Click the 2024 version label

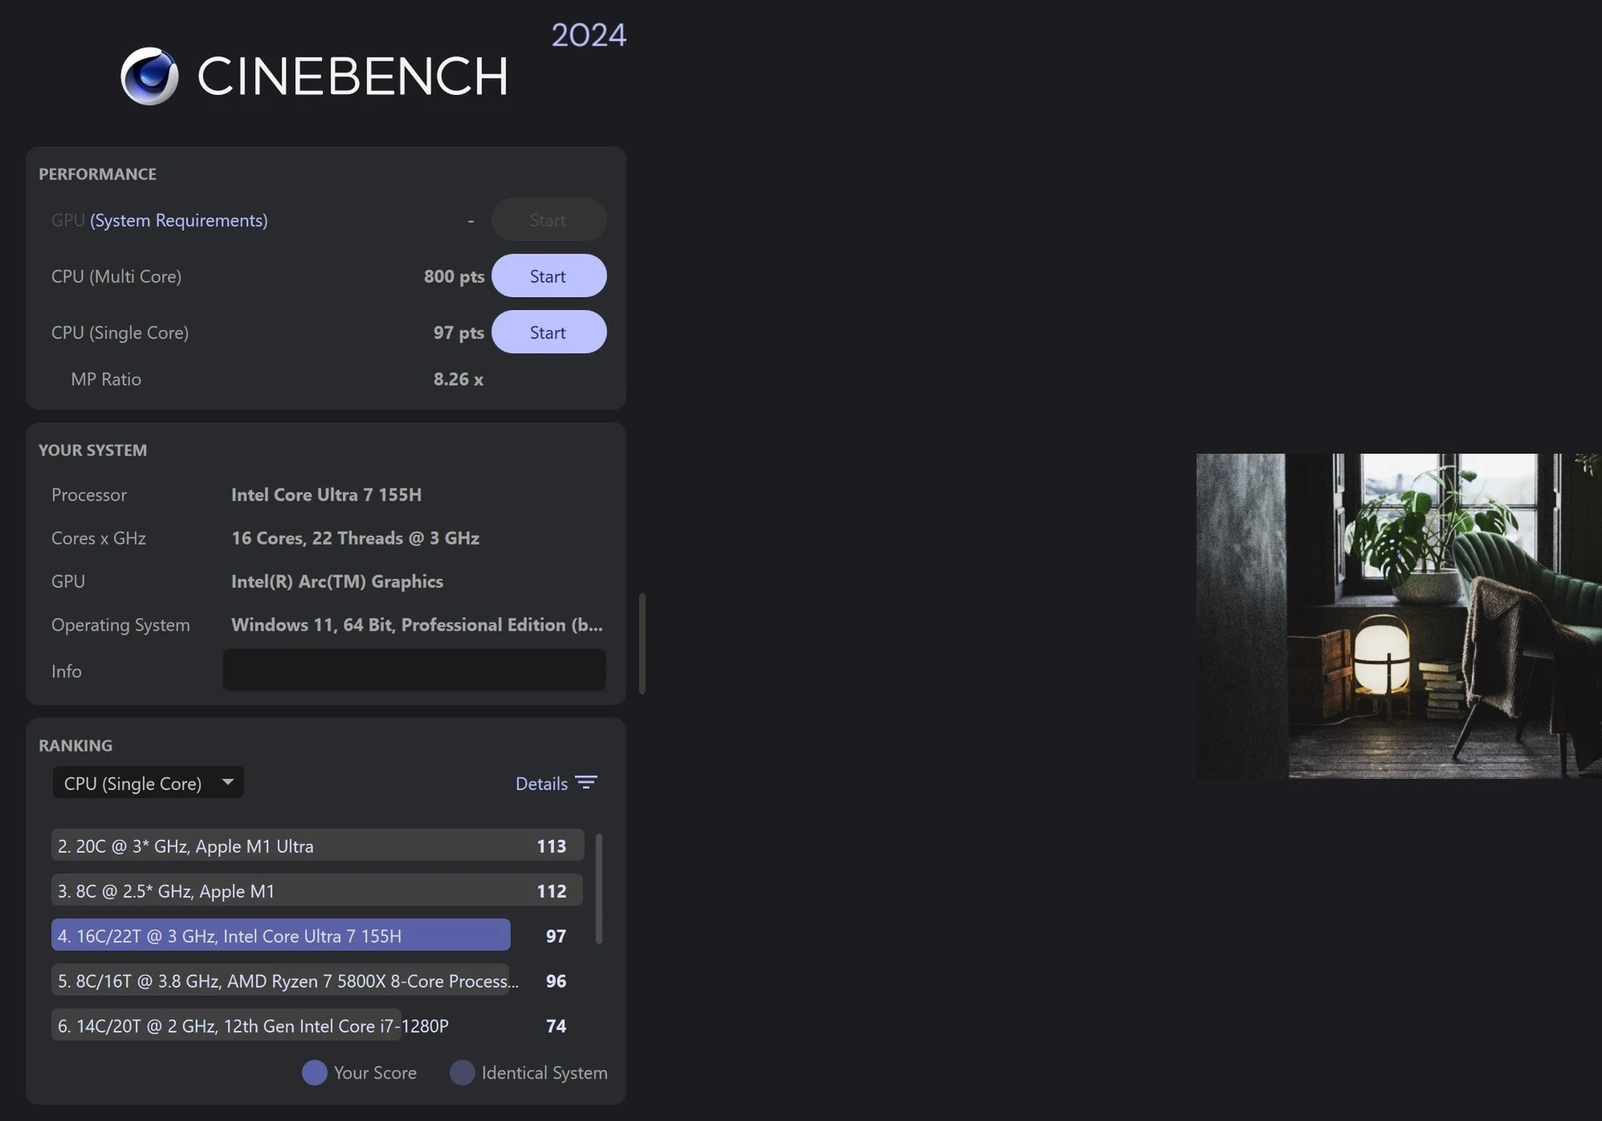click(588, 35)
